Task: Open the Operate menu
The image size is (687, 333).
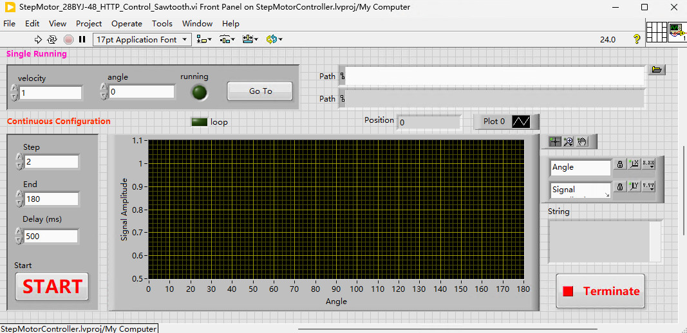Action: (127, 23)
